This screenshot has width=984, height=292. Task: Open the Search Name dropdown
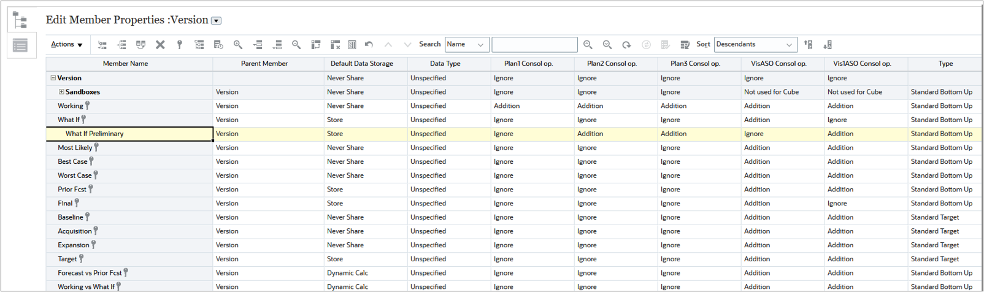[467, 44]
